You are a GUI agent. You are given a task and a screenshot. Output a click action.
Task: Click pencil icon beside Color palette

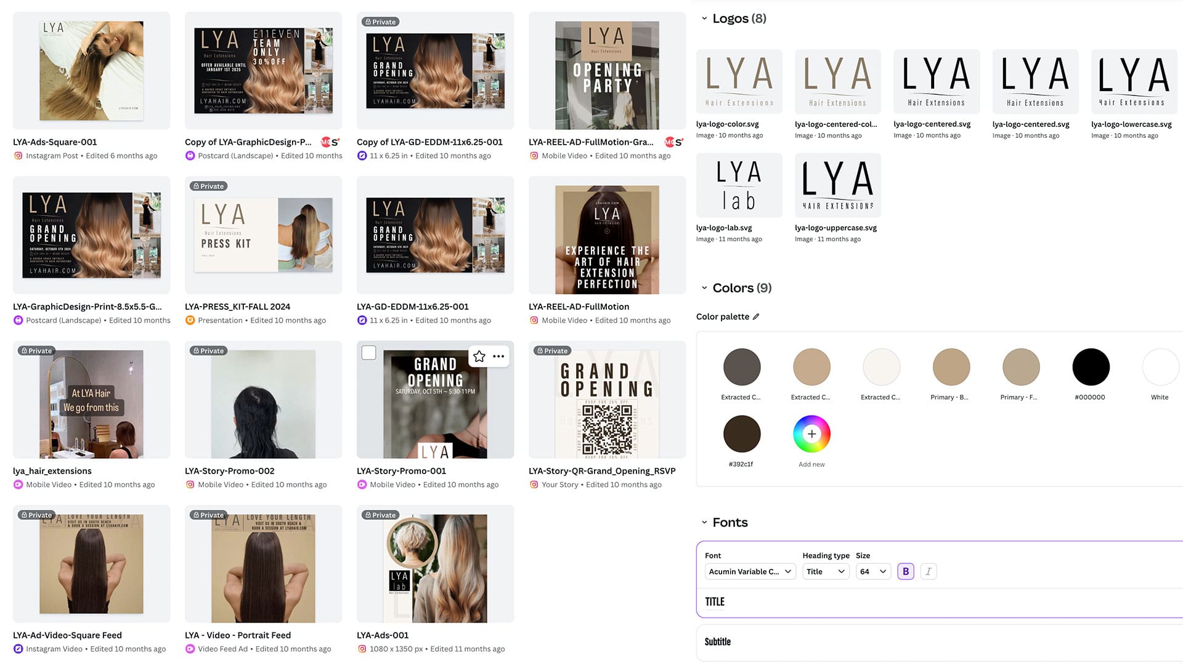[x=756, y=316]
